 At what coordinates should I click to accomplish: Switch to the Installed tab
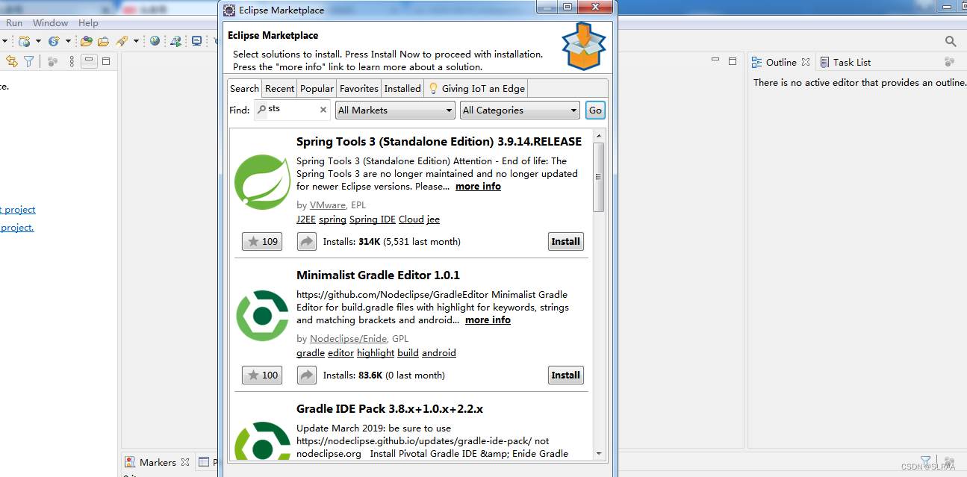402,88
